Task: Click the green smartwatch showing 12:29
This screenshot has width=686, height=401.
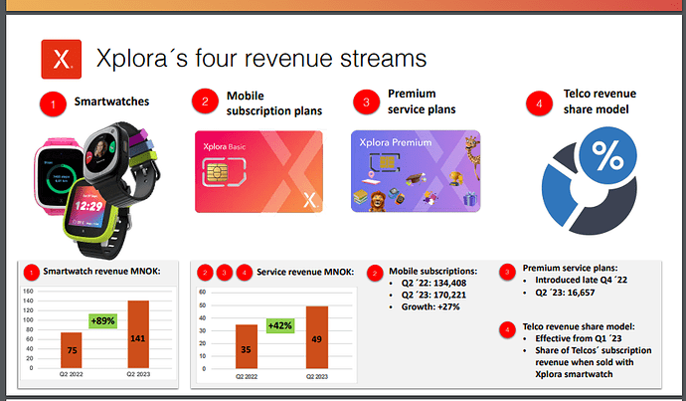Action: (91, 210)
